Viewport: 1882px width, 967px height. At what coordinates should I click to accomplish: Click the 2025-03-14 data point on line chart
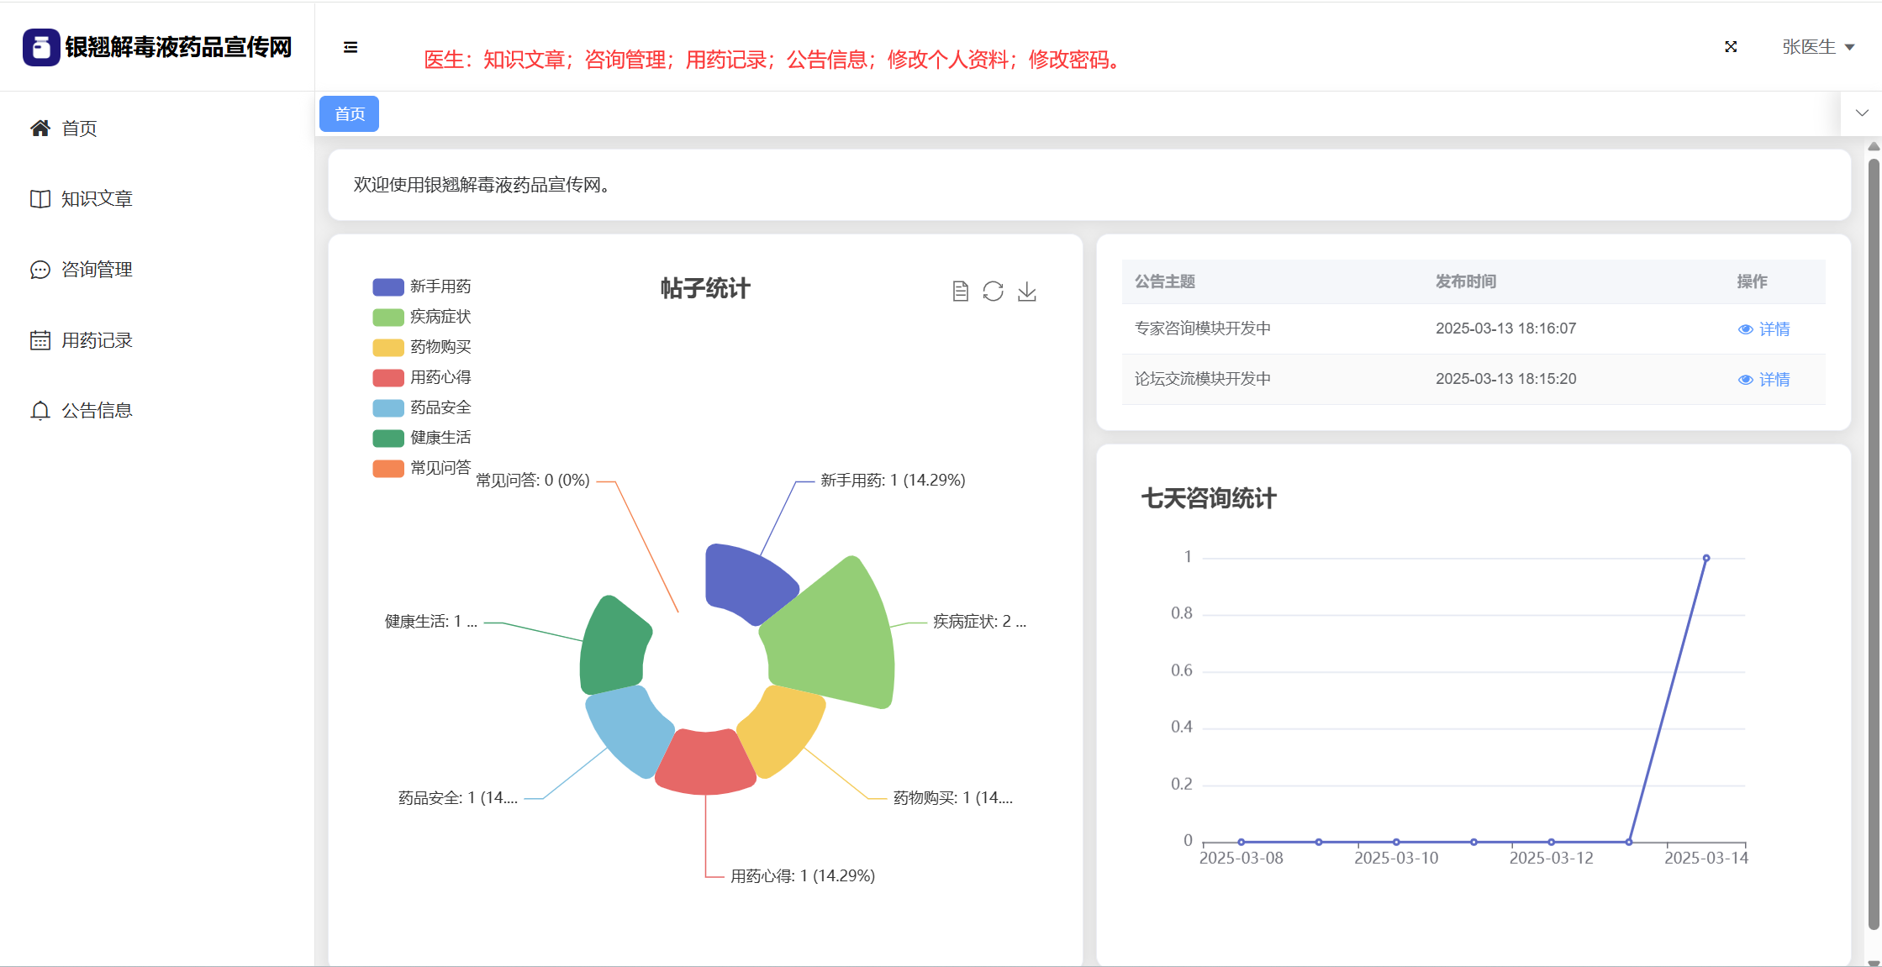(1705, 558)
